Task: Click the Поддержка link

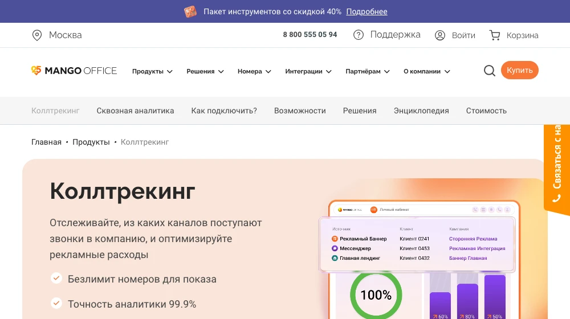Action: point(395,35)
